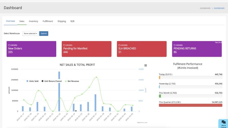228x128 pixels.
Task: Click the value 936,793
Action: 218,93
